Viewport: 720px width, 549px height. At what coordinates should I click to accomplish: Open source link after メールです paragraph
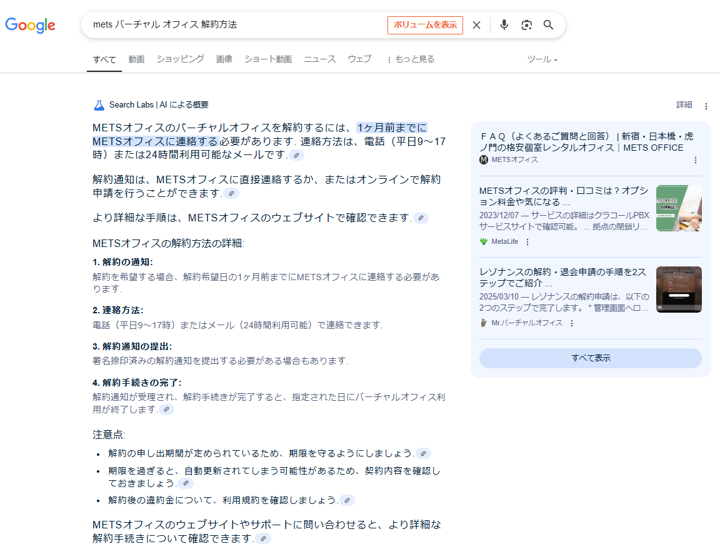(x=297, y=155)
